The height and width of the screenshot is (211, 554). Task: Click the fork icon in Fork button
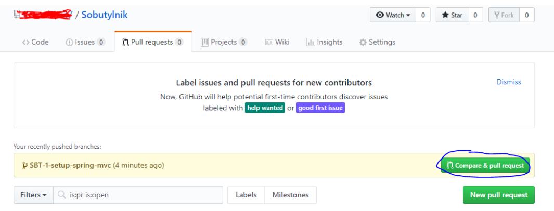[x=497, y=15]
